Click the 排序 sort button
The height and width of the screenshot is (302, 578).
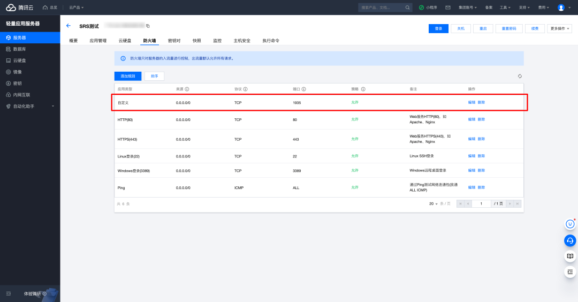pos(155,76)
